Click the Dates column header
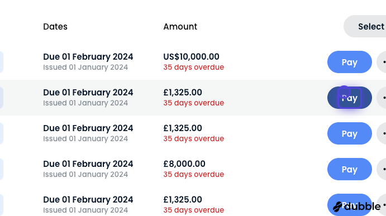Image resolution: width=386 pixels, height=216 pixels. pyautogui.click(x=55, y=27)
